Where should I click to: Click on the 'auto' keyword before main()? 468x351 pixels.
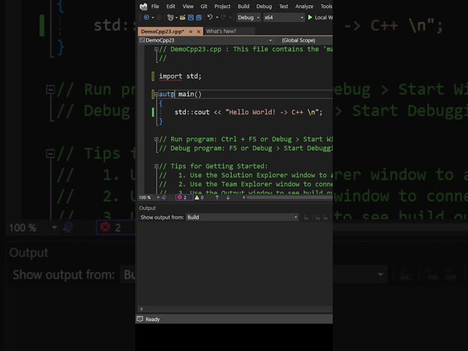click(x=167, y=94)
